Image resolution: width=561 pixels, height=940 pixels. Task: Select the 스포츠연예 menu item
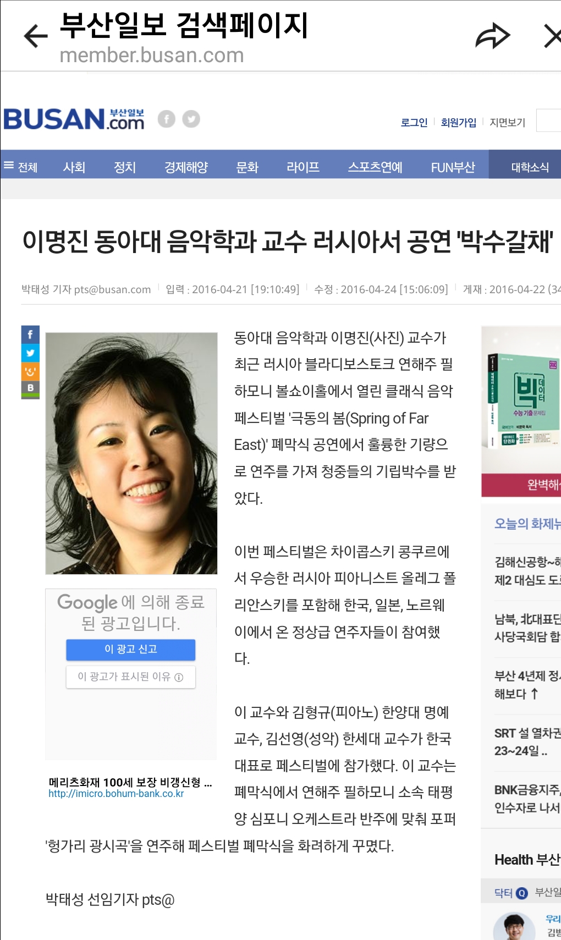click(x=375, y=167)
